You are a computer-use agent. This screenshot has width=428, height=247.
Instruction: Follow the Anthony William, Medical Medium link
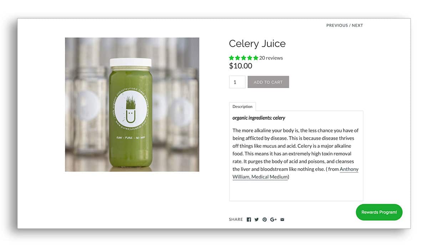tap(295, 173)
